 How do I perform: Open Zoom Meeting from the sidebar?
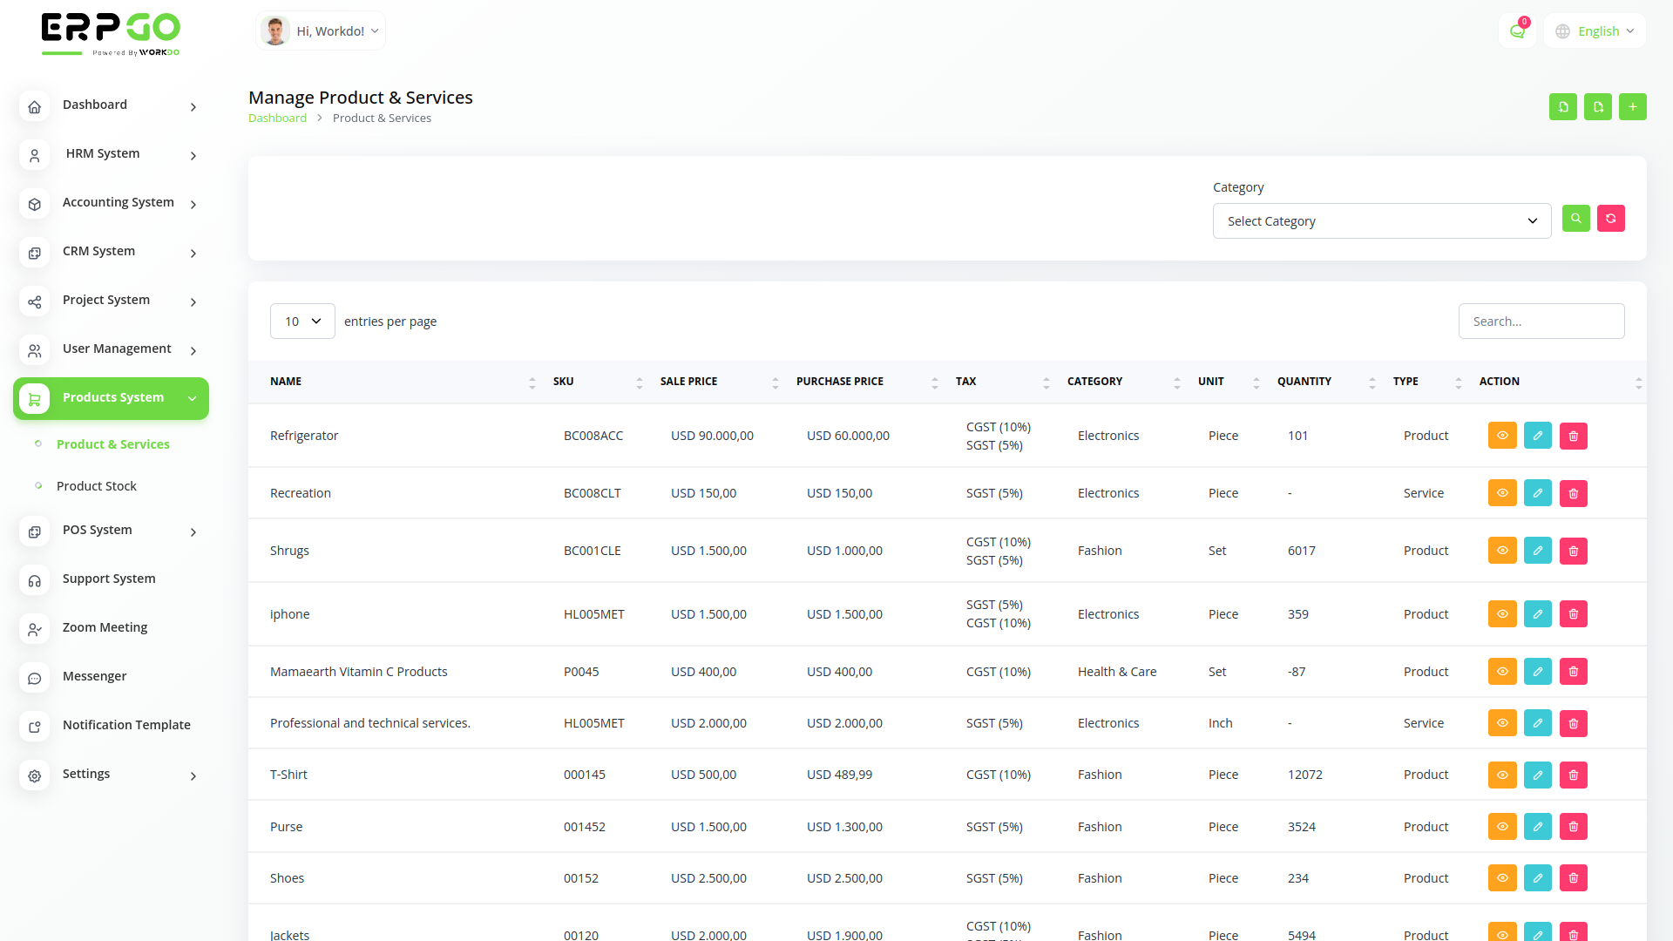(x=105, y=626)
